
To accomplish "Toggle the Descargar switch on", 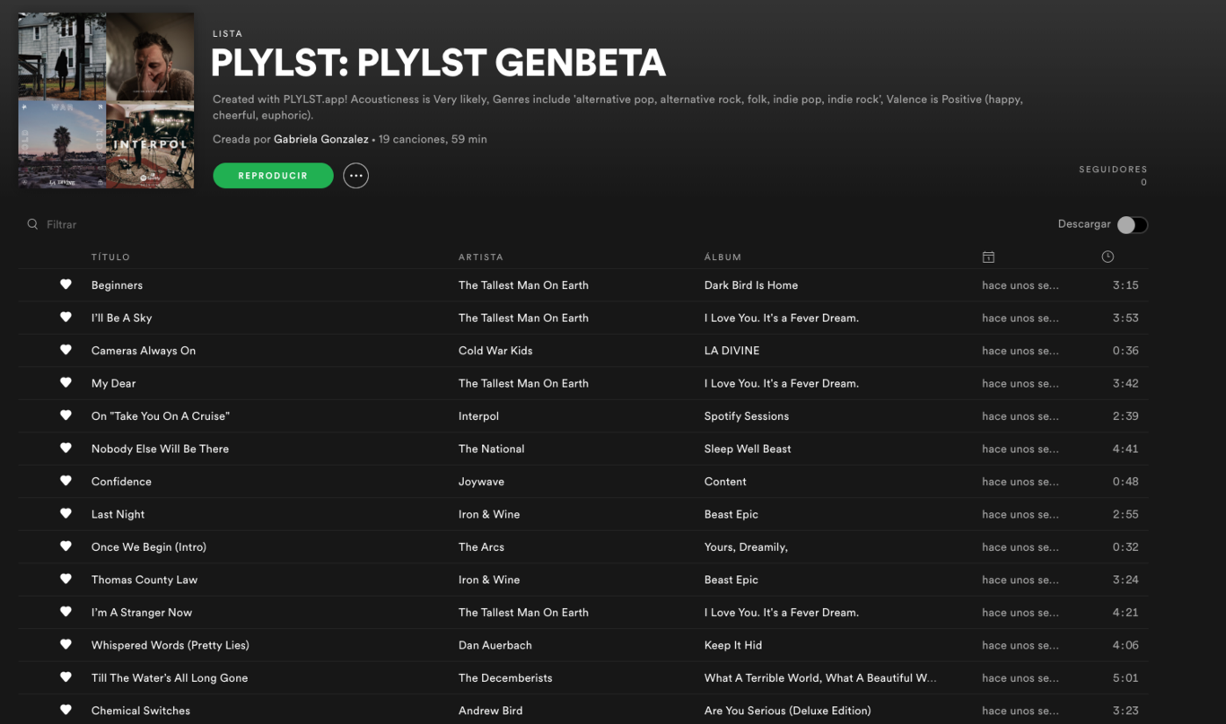I will (x=1132, y=224).
